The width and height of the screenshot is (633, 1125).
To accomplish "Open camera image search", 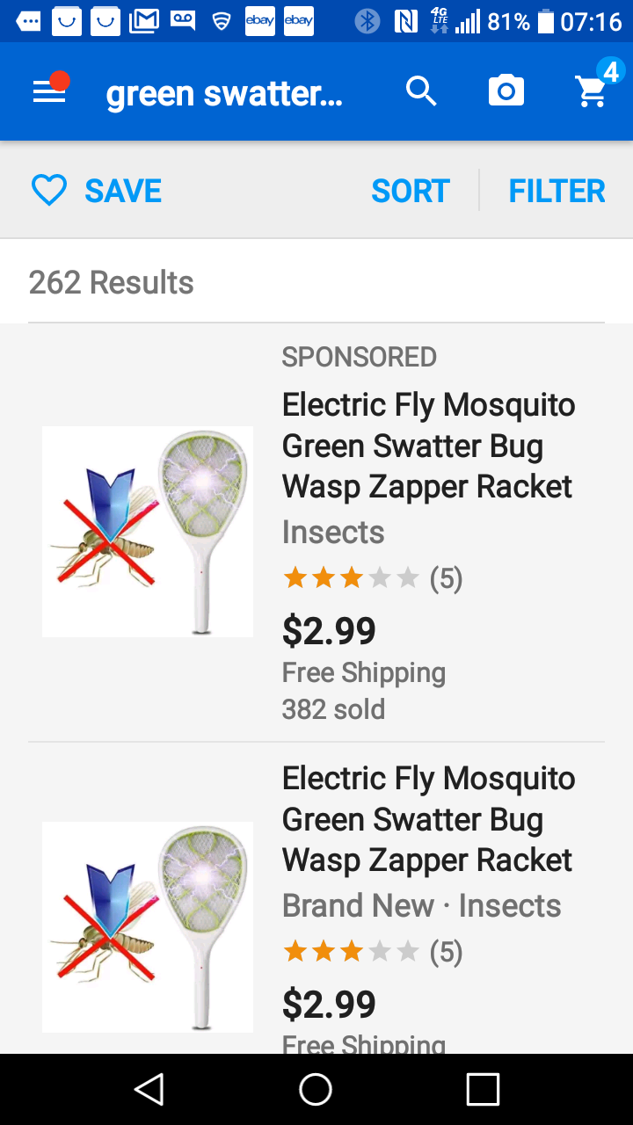I will click(506, 91).
